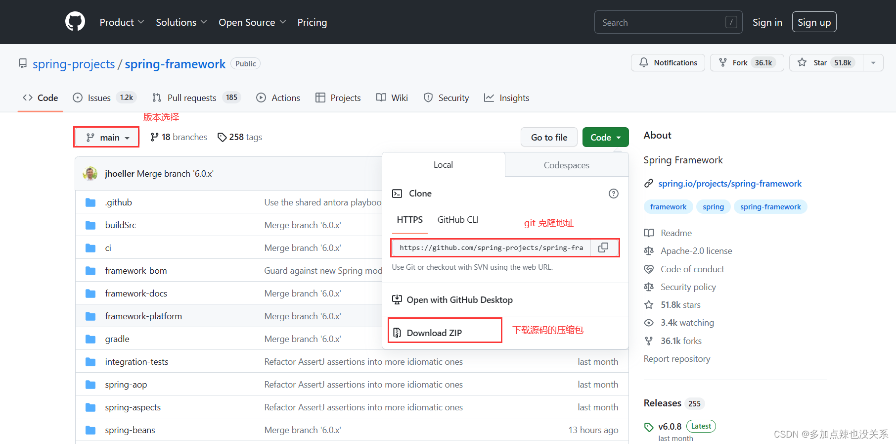
Task: Click jhoeller's avatar thumbnail
Action: 90,174
